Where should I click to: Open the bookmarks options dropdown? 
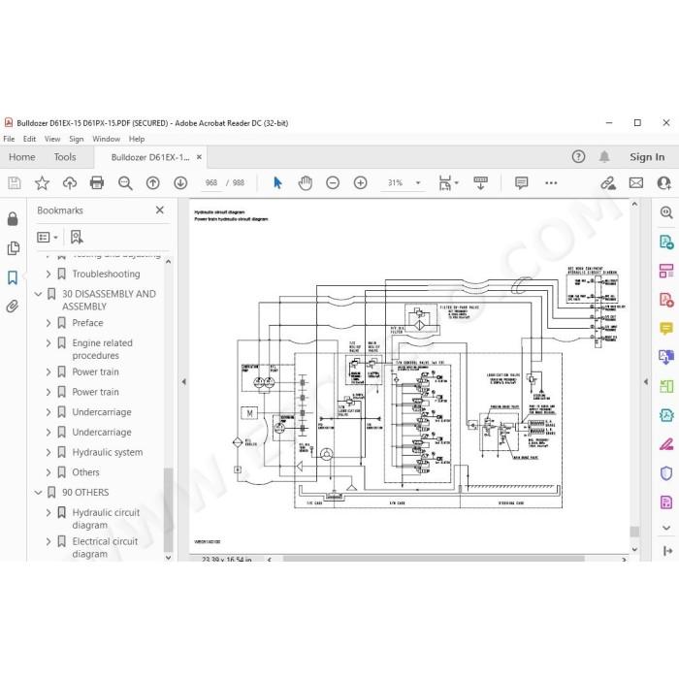[48, 238]
